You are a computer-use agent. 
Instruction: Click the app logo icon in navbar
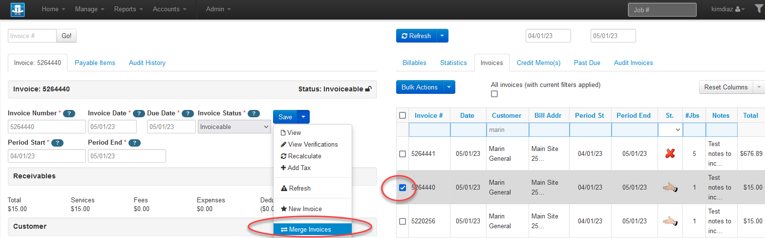pos(18,9)
